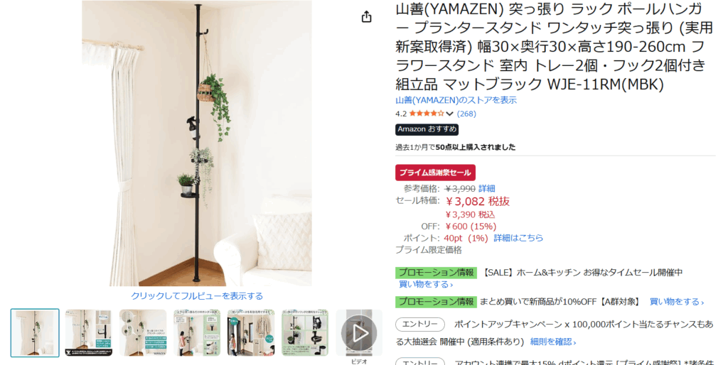Click 買い物をする for 10%OFF bulk promotion
This screenshot has width=728, height=365.
coord(677,302)
